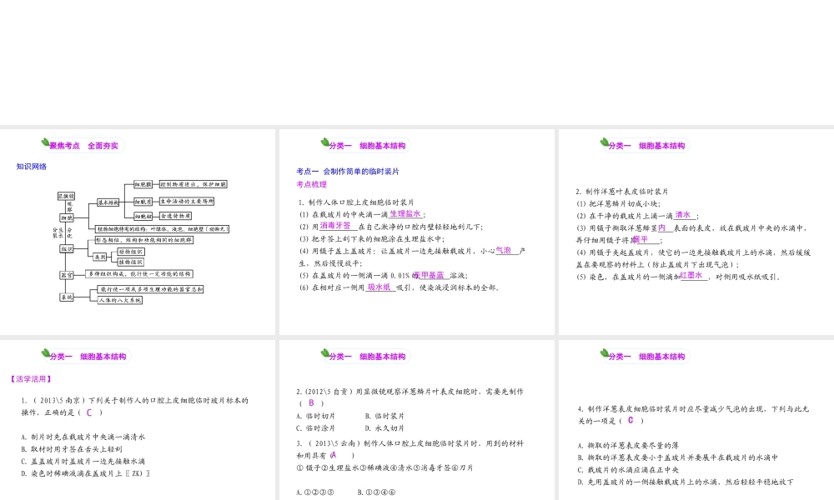The width and height of the screenshot is (834, 500).
Task: Click the purple answer 展平
Action: coord(641,240)
